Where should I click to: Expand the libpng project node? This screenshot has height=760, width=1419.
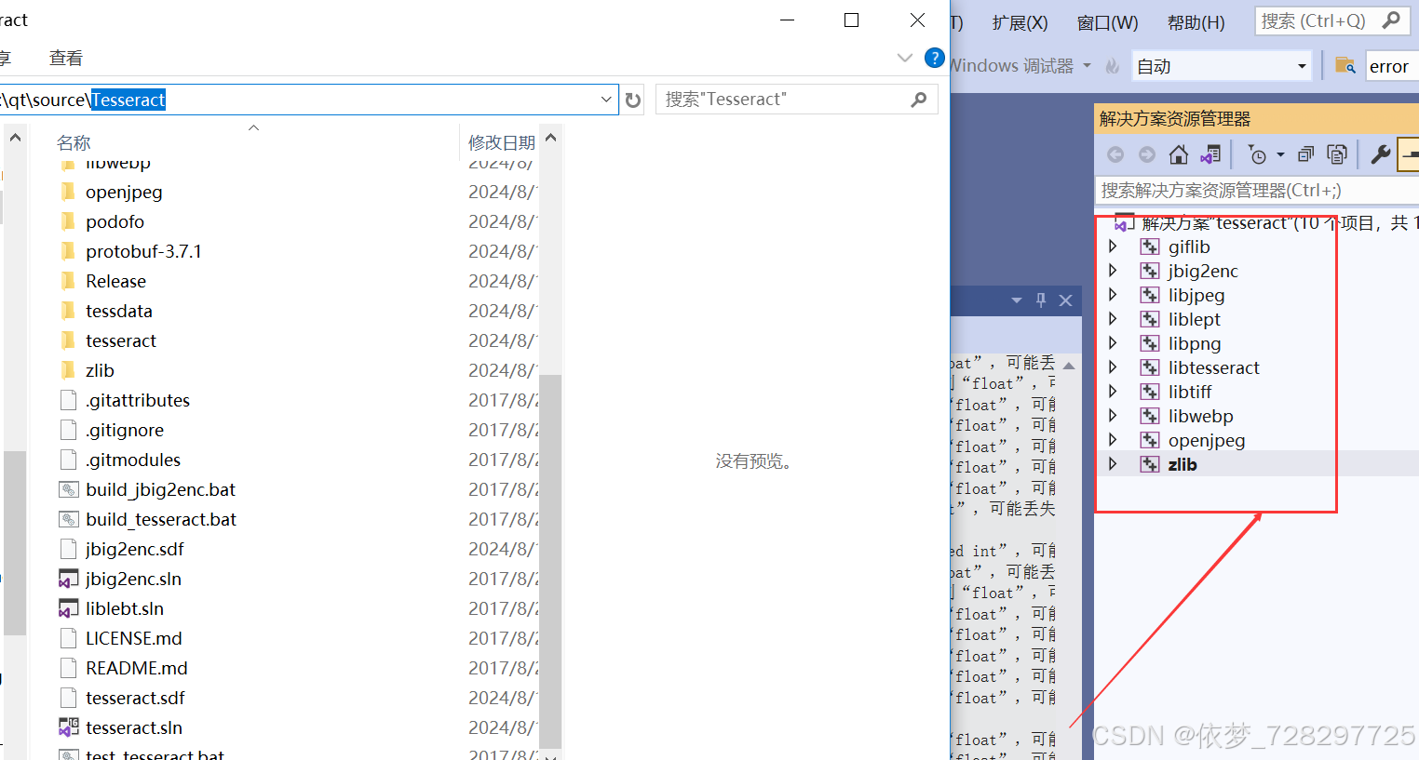[x=1113, y=343]
